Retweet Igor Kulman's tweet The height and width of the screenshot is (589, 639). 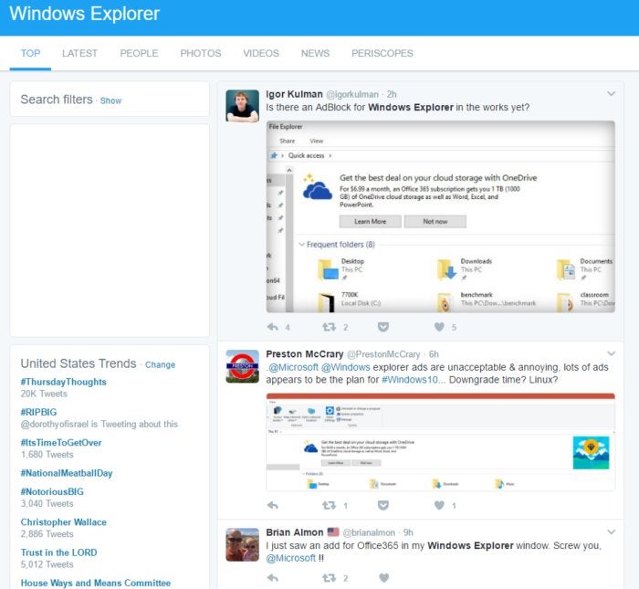329,327
